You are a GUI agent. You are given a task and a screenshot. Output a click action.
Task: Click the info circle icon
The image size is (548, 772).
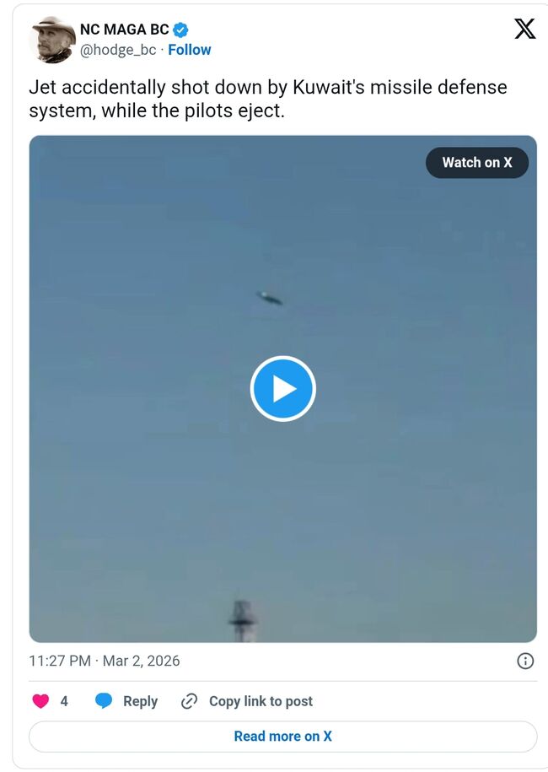(x=524, y=661)
